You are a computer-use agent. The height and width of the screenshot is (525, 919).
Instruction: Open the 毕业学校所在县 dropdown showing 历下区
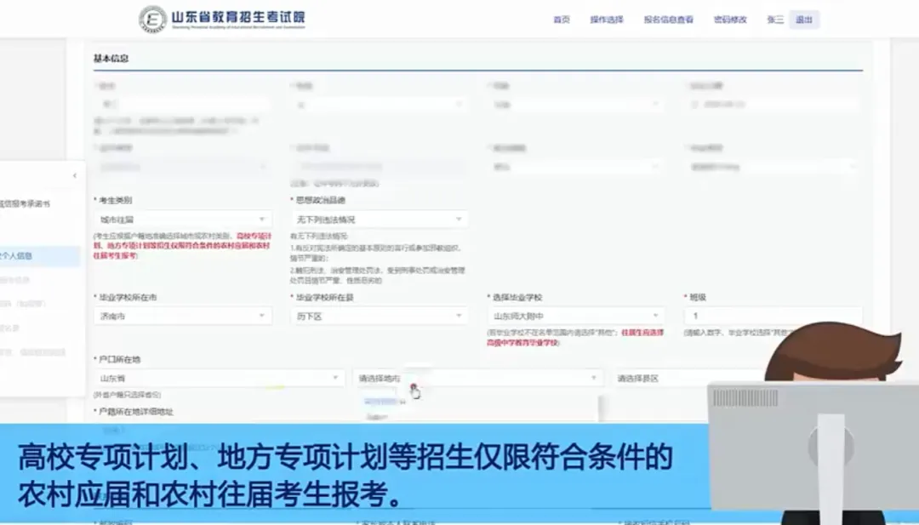380,316
